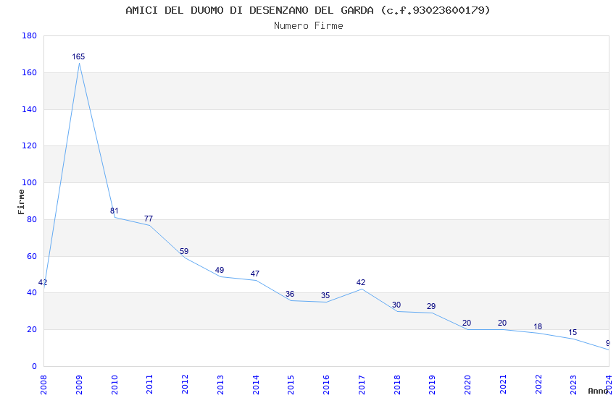This screenshot has height=398, width=616.
Task: Select the data label 77 for 2011
Action: pyautogui.click(x=149, y=219)
